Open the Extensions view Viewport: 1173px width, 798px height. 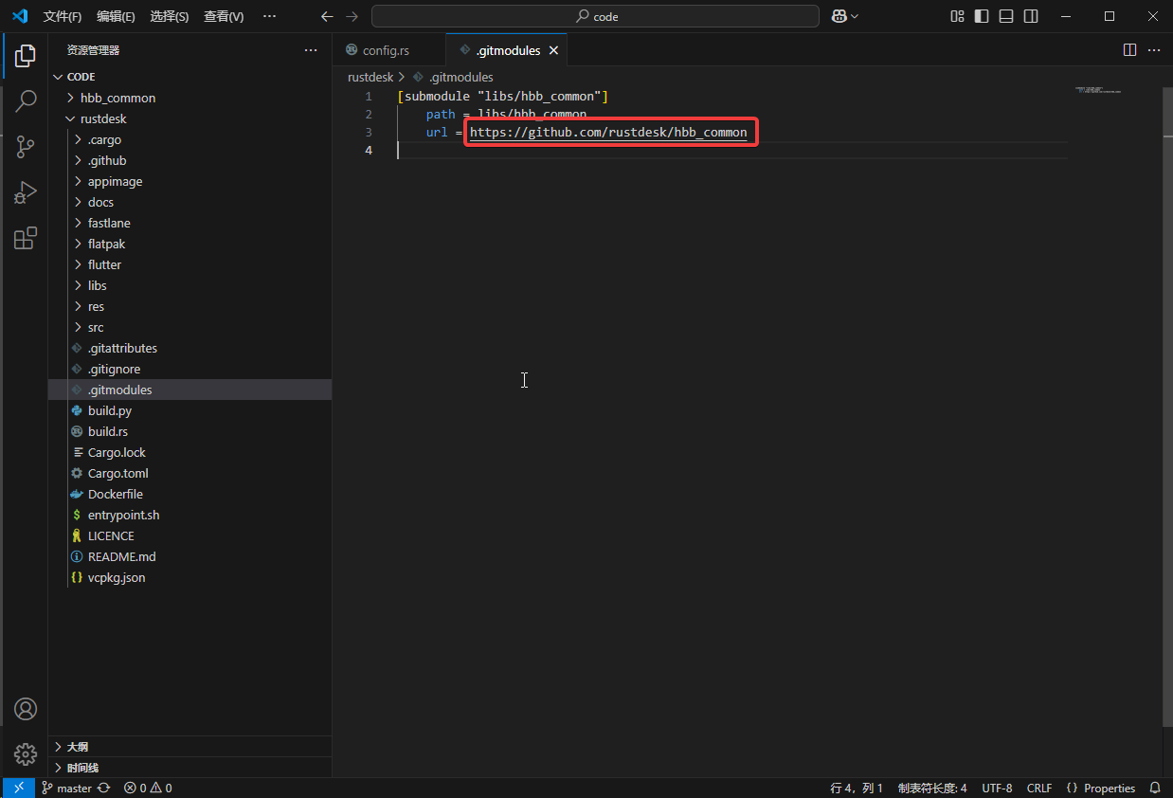coord(26,239)
